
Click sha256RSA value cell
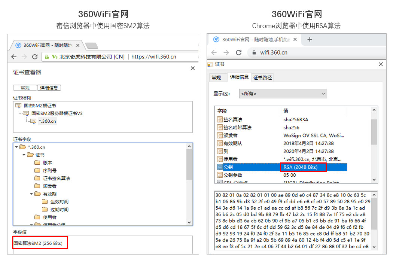pos(296,120)
